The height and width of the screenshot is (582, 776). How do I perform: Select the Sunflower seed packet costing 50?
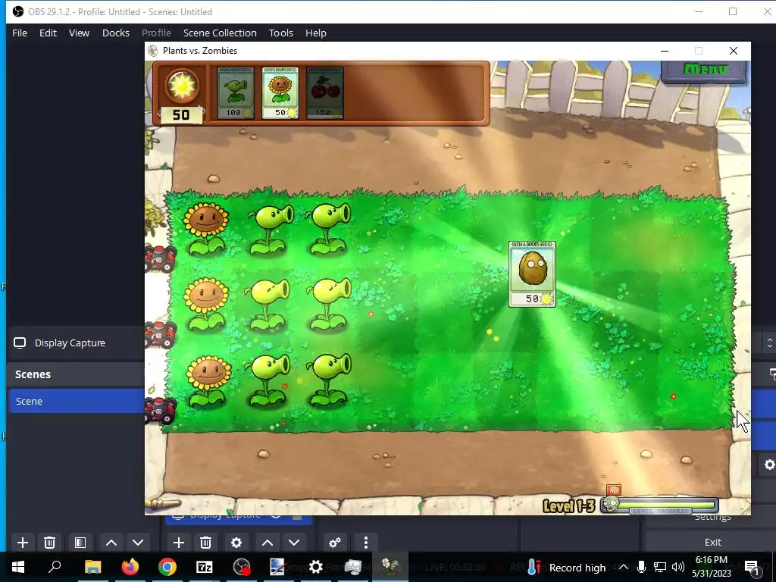280,93
